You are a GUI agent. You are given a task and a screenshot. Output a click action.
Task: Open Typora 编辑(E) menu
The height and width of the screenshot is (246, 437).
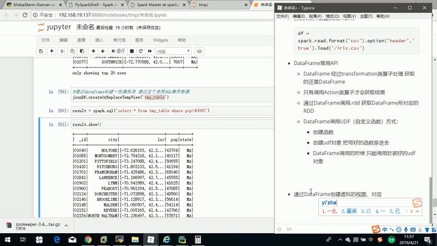coord(299,16)
